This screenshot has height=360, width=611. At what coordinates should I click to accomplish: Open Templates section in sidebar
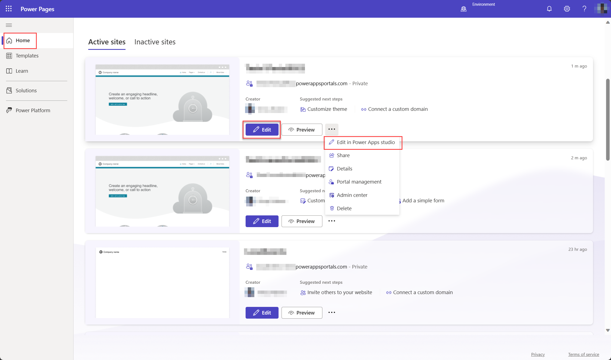tap(27, 55)
